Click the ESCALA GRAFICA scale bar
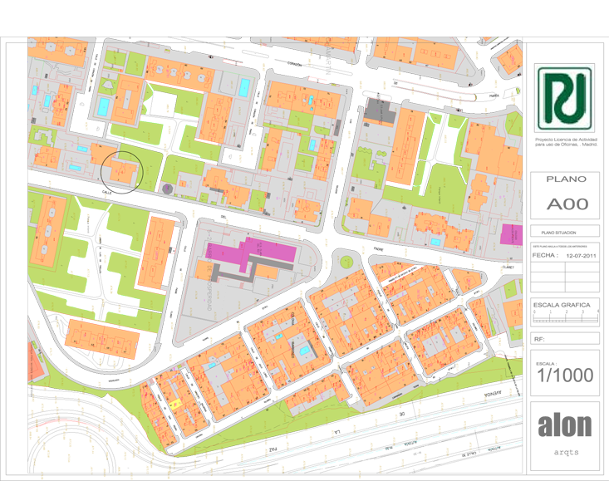Screen dimensions: 609x481 [565, 310]
